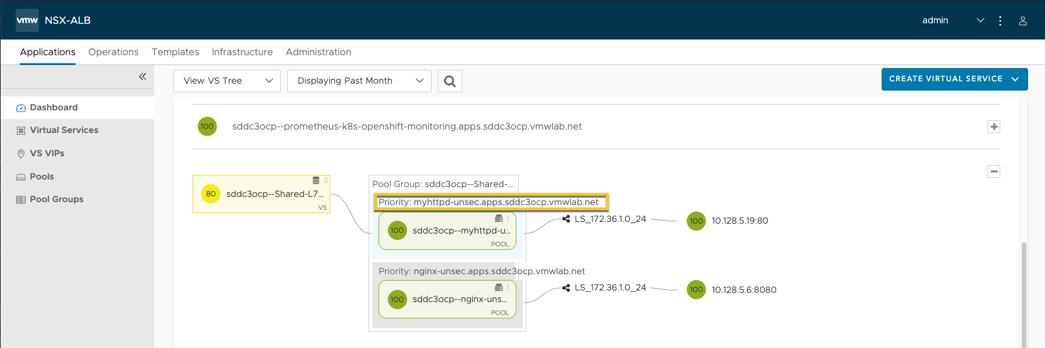Viewport: 1045px width, 348px height.
Task: Collapse the Shared-L7 tree with minus
Action: click(994, 171)
